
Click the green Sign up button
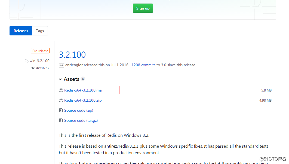pyautogui.click(x=143, y=8)
